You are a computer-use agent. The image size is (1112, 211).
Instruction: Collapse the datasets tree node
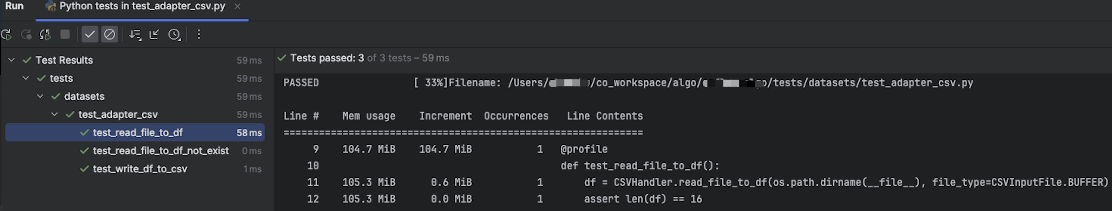point(40,96)
